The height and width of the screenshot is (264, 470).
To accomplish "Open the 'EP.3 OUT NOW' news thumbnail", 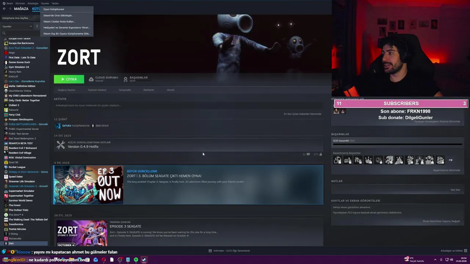I will point(88,185).
